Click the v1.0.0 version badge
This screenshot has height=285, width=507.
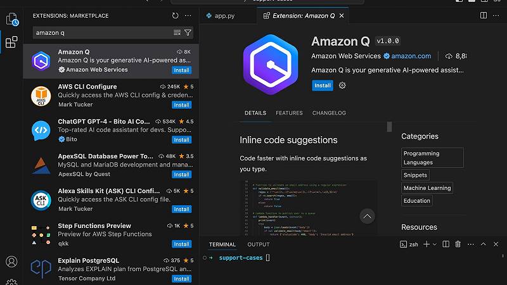pos(388,41)
